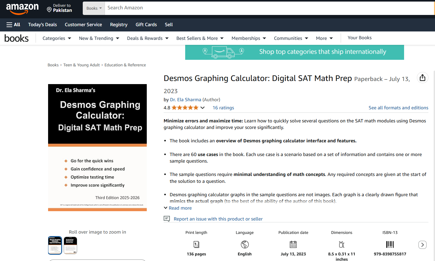Expand the Best Sellers & More menu
This screenshot has height=261, width=435.
(x=200, y=38)
